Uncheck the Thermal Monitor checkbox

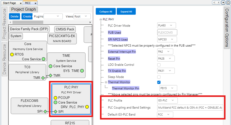[159, 82]
